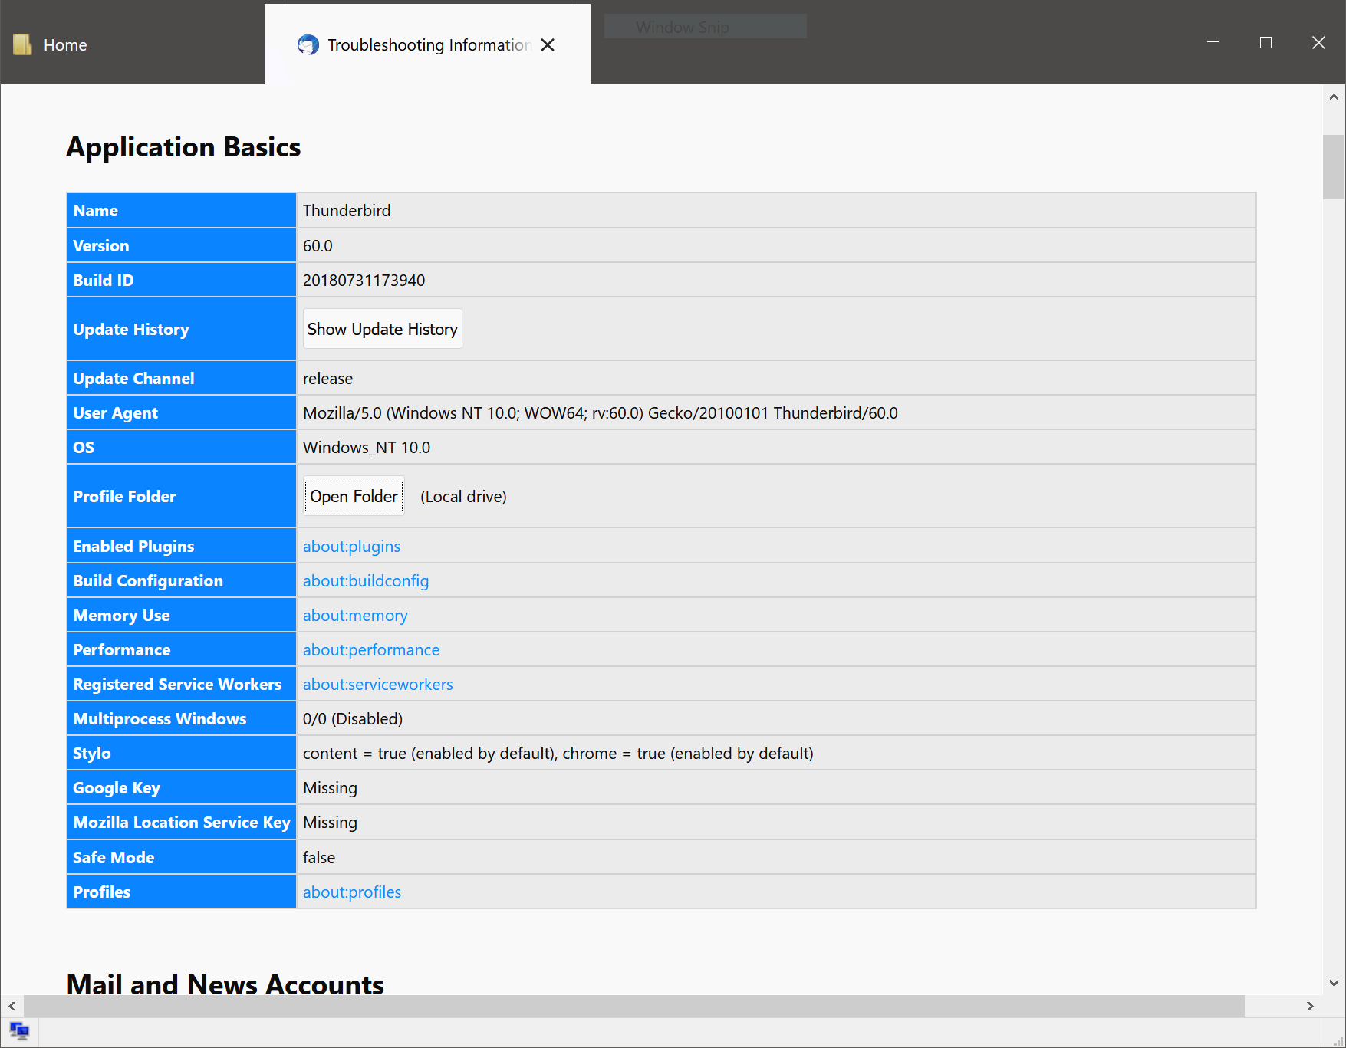Maximize the Thunderbird window
The image size is (1346, 1048).
pyautogui.click(x=1265, y=42)
